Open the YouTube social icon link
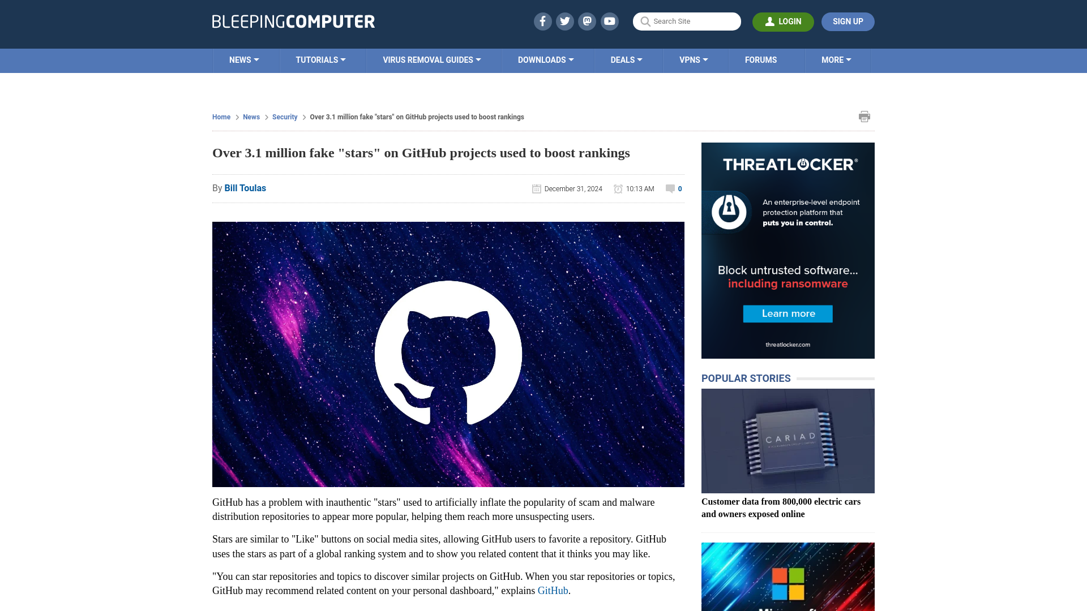Viewport: 1087px width, 611px height. 610,21
